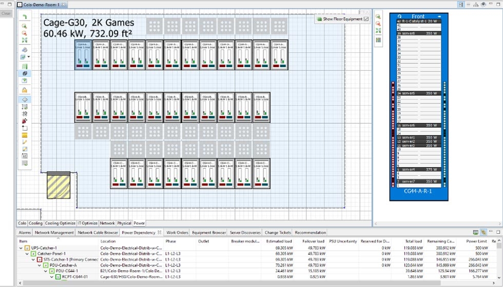503x287 pixels.
Task: Click the hierarchy tree icon at top right
Action: [x=476, y=4]
